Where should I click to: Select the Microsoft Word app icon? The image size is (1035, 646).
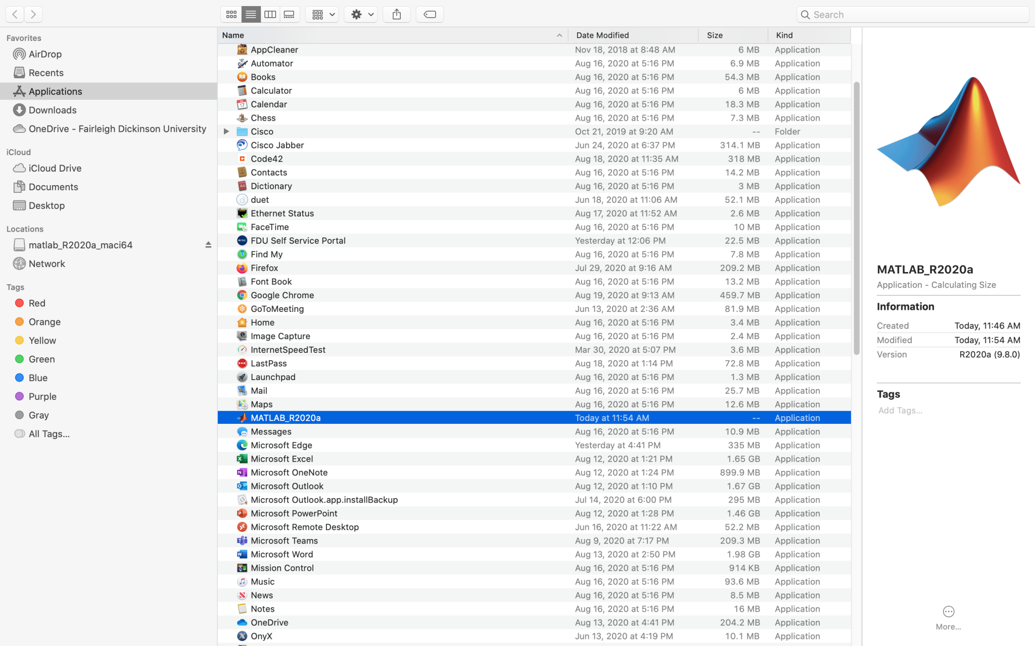click(242, 554)
